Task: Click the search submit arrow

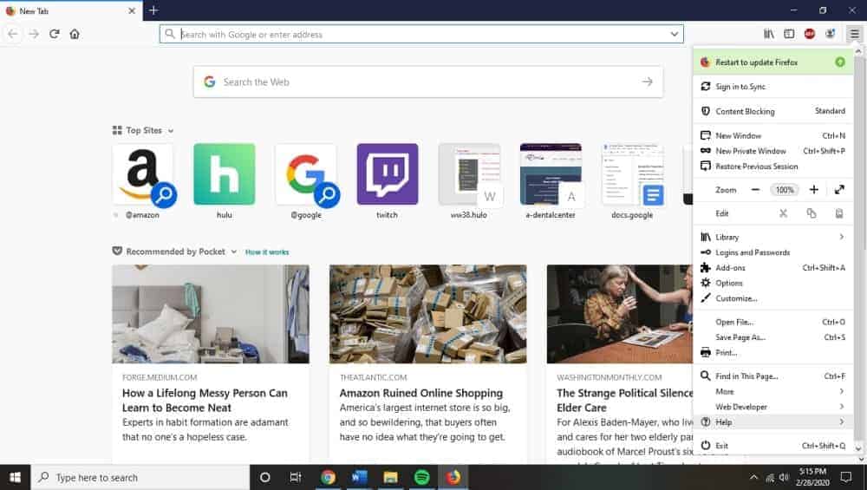Action: 647,82
